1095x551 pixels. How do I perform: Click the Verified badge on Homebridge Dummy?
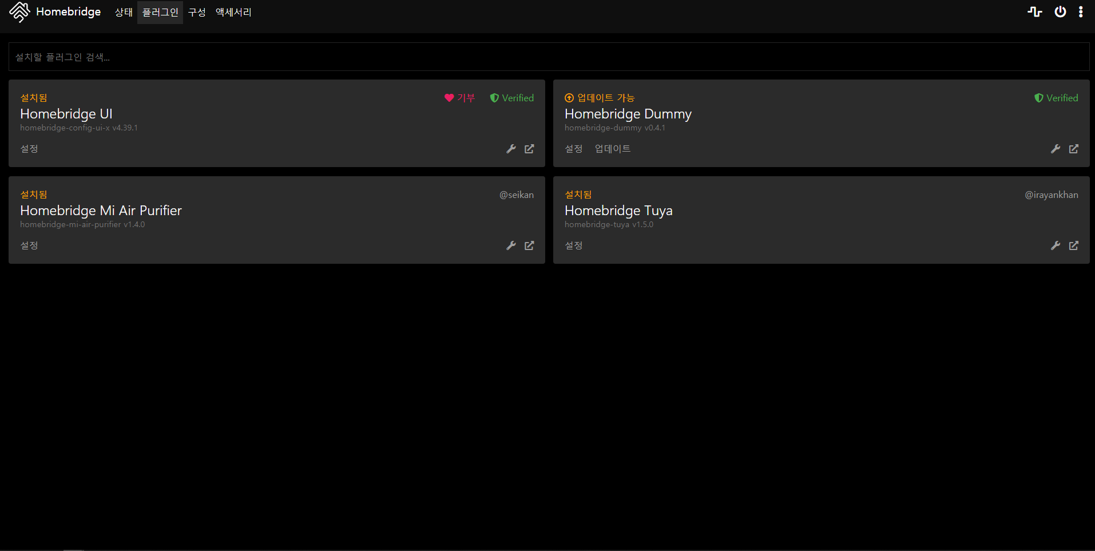point(1056,98)
